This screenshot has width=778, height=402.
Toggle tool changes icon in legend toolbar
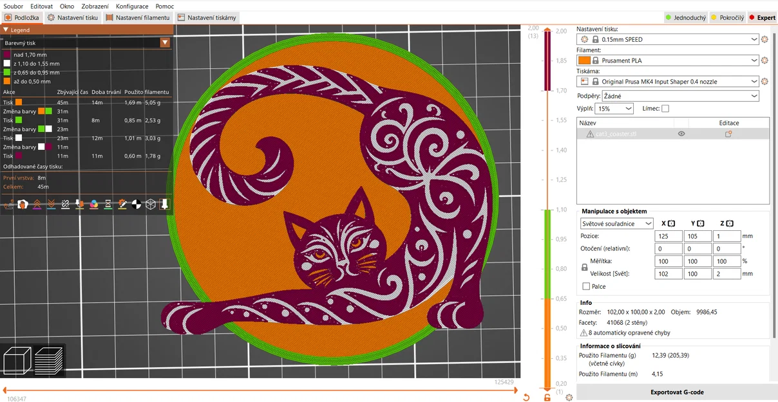coord(79,204)
